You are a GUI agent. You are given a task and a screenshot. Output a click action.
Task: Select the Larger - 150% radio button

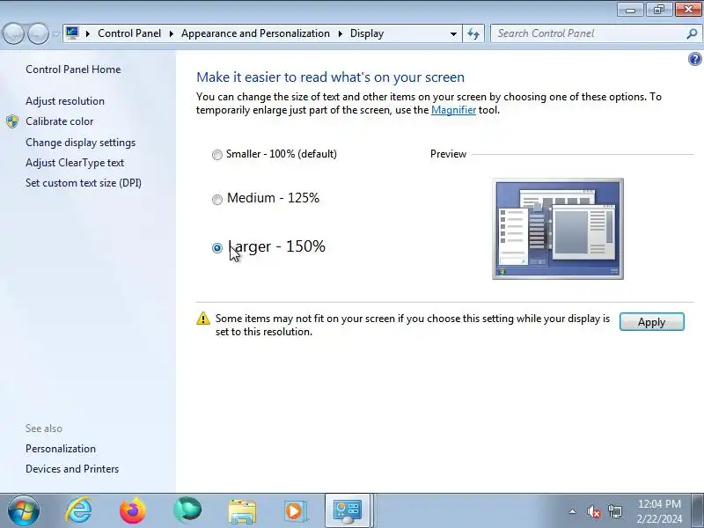coord(216,247)
